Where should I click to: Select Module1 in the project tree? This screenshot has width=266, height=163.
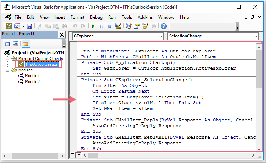[32, 76]
